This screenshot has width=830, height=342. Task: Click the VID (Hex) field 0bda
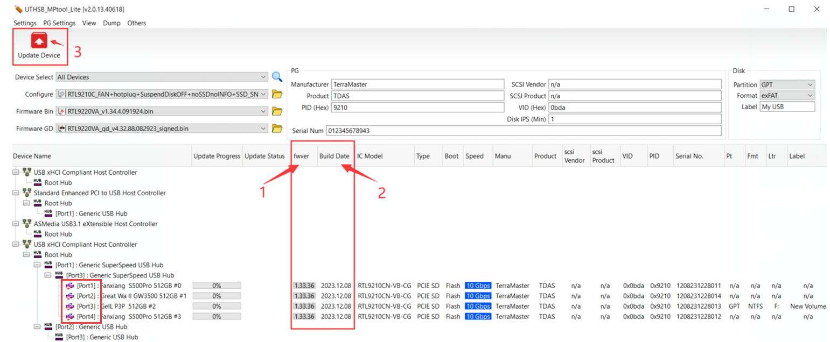pyautogui.click(x=634, y=107)
